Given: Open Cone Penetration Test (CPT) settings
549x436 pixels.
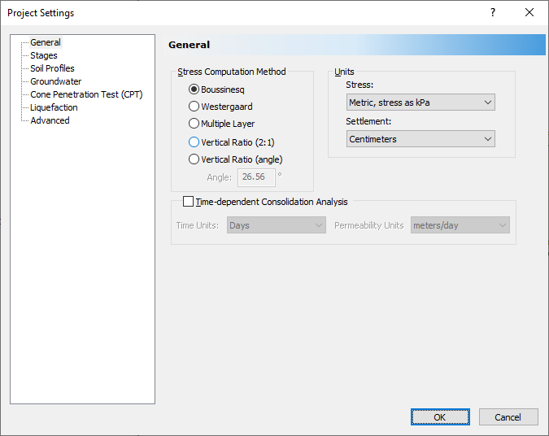Looking at the screenshot, I should (x=86, y=94).
